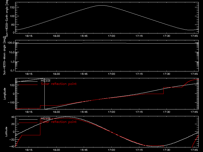
Task: Select 17:00 label under Longitude plot
Action: coord(111,112)
